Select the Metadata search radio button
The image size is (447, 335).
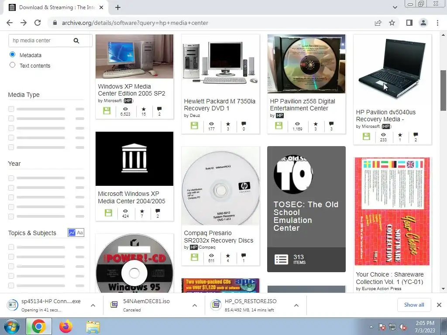coord(12,54)
